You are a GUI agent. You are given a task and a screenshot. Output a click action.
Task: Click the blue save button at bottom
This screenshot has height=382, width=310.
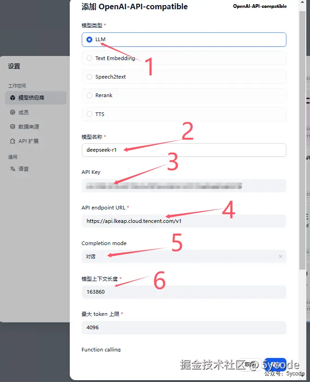click(x=275, y=364)
